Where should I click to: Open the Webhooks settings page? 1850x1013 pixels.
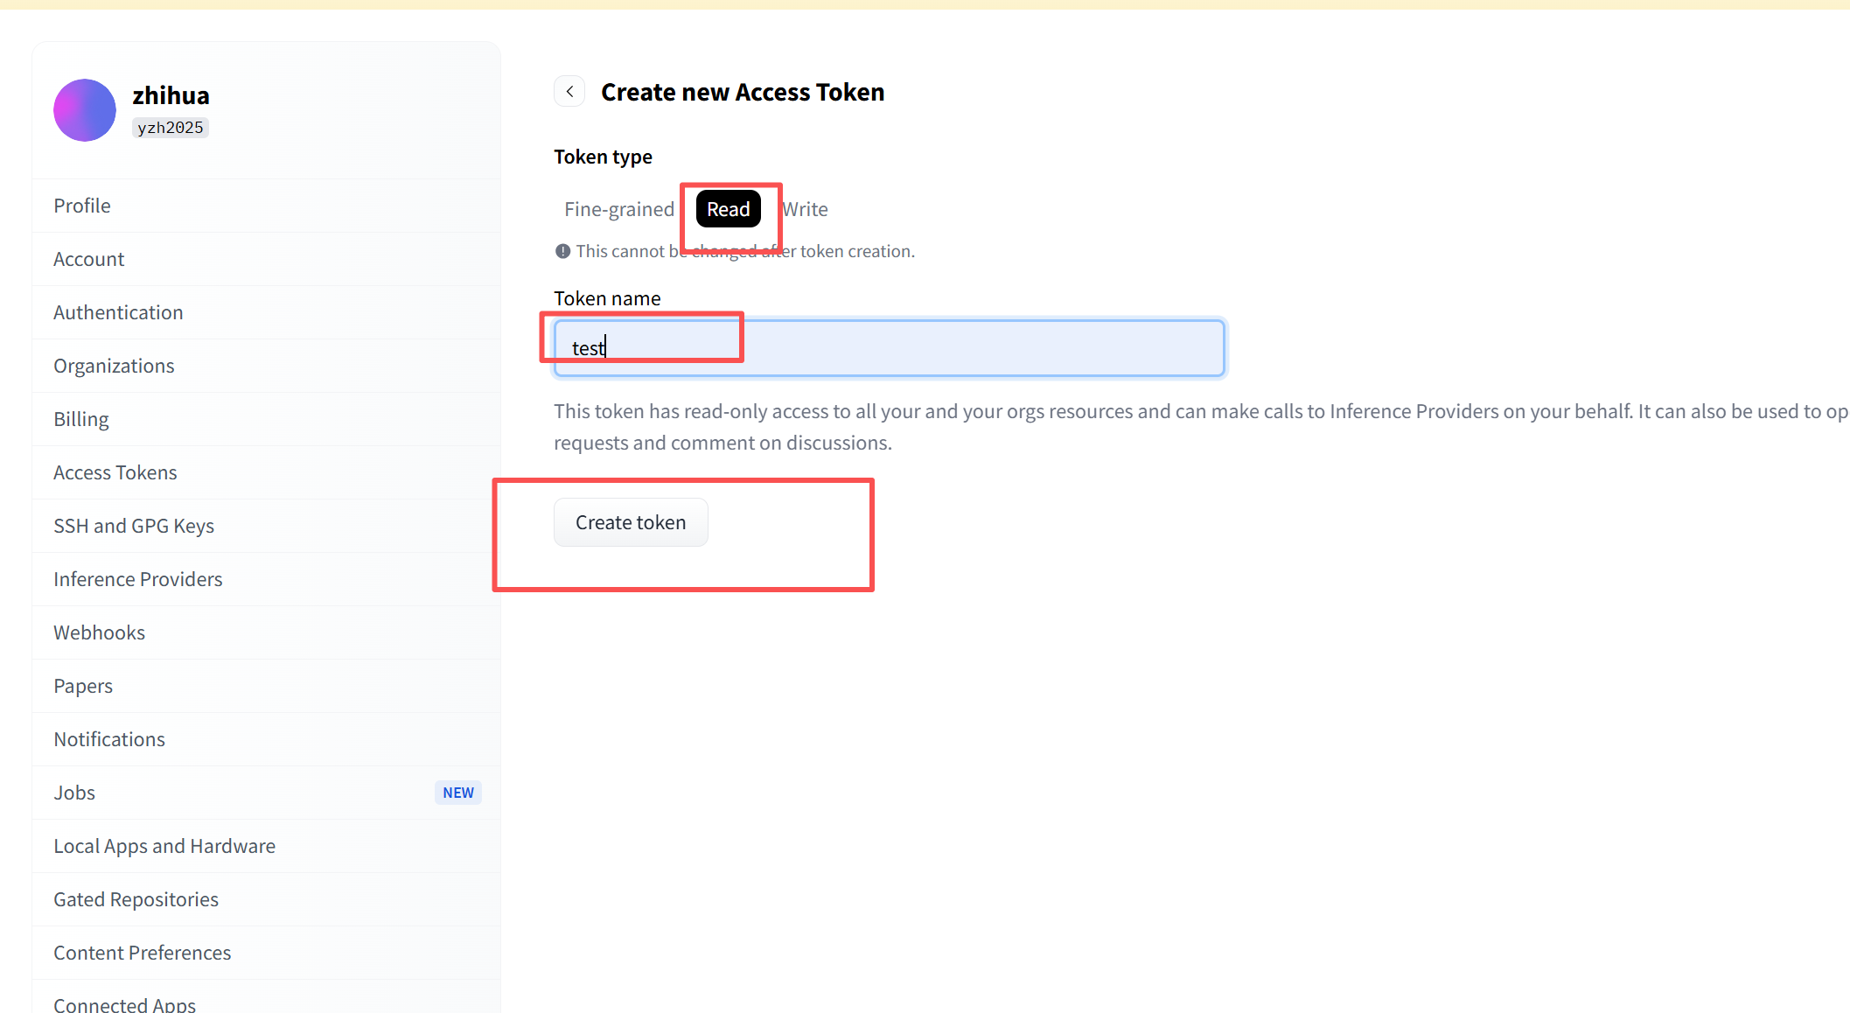[100, 632]
